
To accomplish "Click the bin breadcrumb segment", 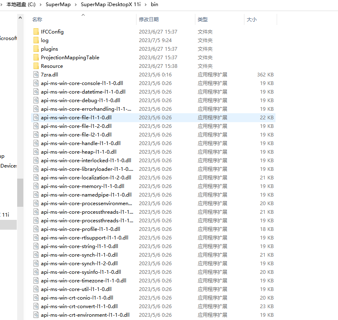I will pos(154,4).
